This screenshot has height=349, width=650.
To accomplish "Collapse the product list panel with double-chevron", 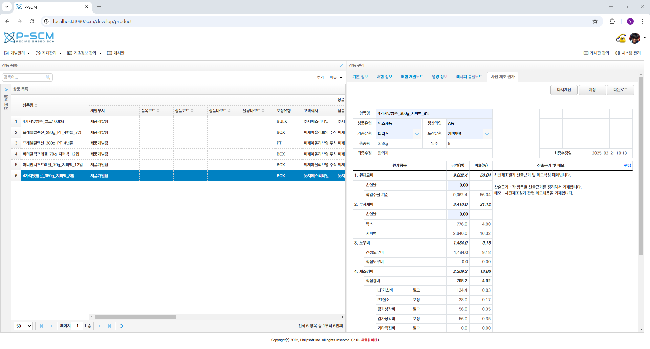I will coord(341,66).
